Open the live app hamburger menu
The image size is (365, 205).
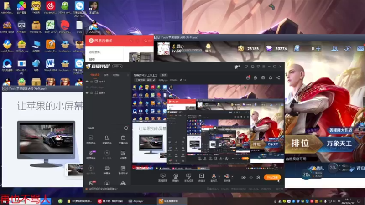[x=264, y=67]
